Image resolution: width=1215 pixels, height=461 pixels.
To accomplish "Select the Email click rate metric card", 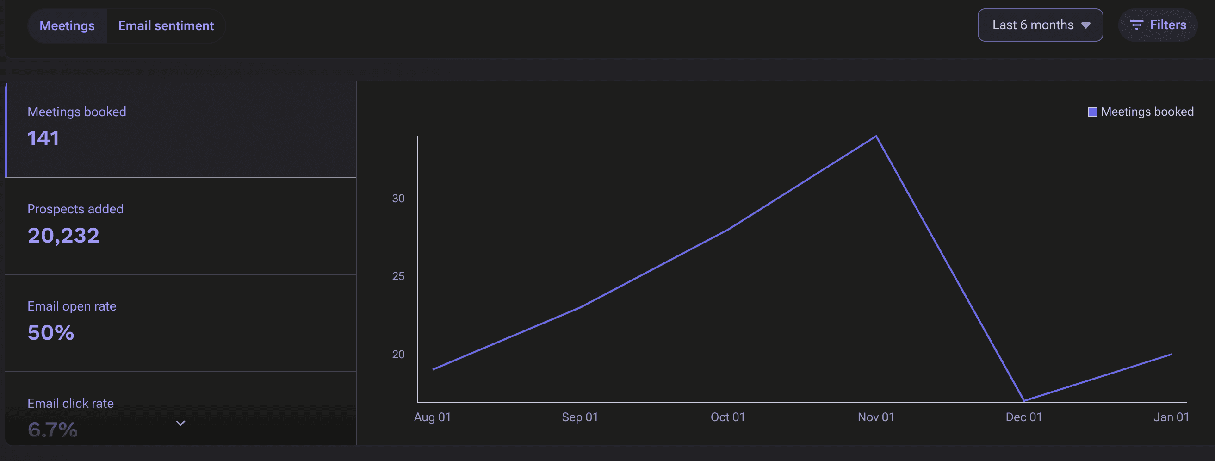I will point(180,409).
